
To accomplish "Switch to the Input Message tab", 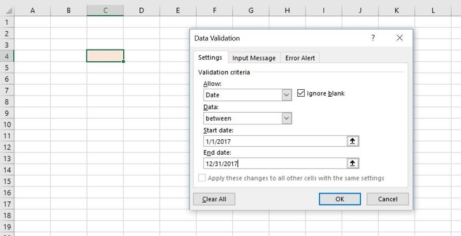I will tap(254, 58).
